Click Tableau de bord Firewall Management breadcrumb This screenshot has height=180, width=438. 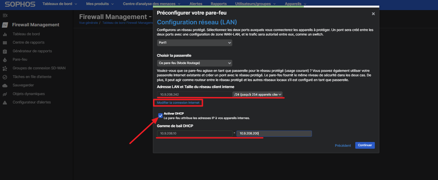(127, 23)
